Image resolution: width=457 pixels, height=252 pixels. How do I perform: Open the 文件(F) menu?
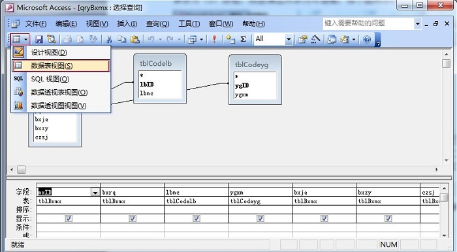36,23
